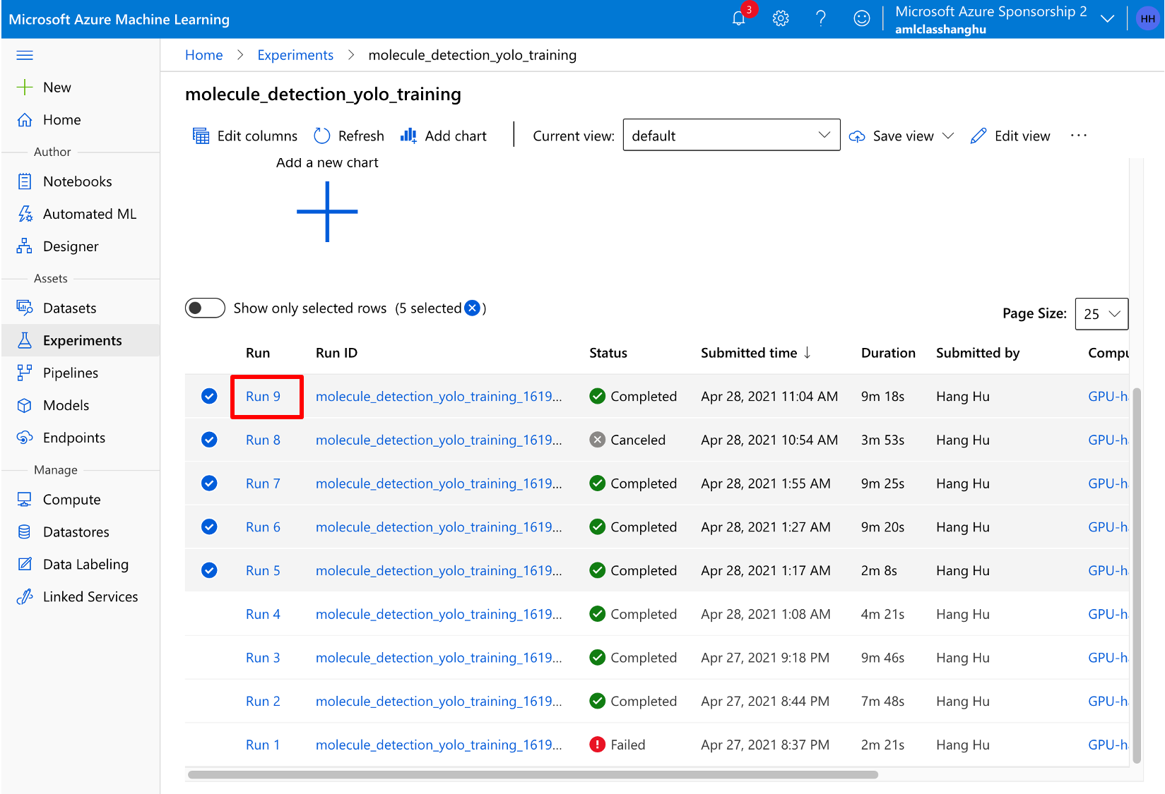Open the HH user avatar

(1147, 19)
